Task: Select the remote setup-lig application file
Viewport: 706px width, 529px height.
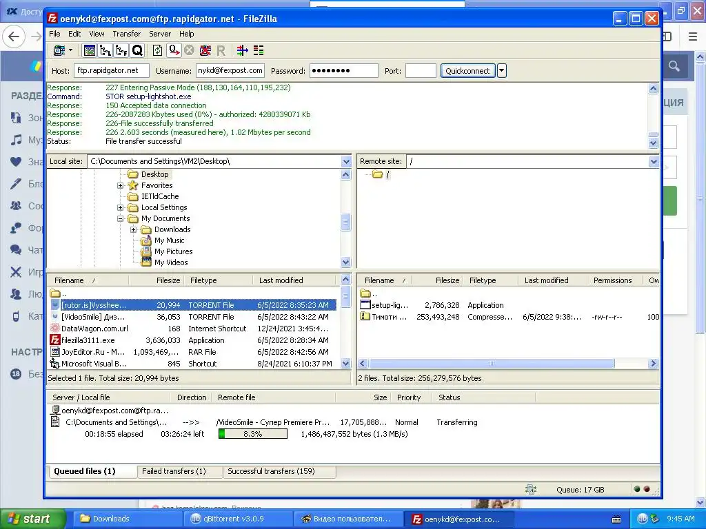Action: [509, 305]
